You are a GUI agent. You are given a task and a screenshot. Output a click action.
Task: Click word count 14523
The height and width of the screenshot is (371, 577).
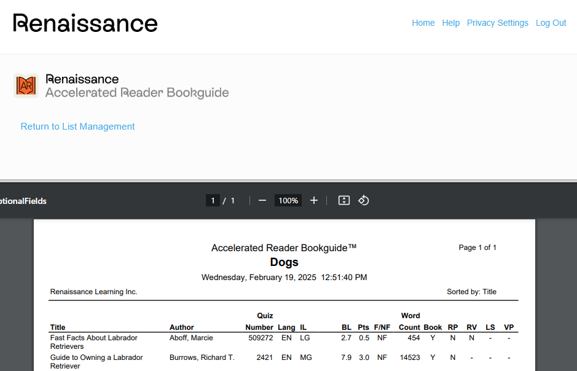[410, 357]
